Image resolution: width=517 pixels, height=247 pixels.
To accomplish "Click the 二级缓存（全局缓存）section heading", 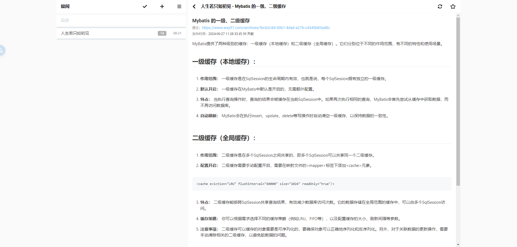I will click(224, 138).
